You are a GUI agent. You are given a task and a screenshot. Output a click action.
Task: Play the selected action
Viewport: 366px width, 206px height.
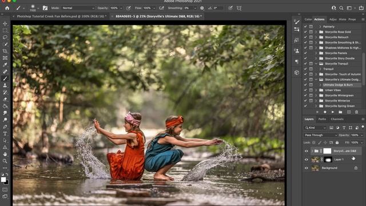click(x=333, y=112)
